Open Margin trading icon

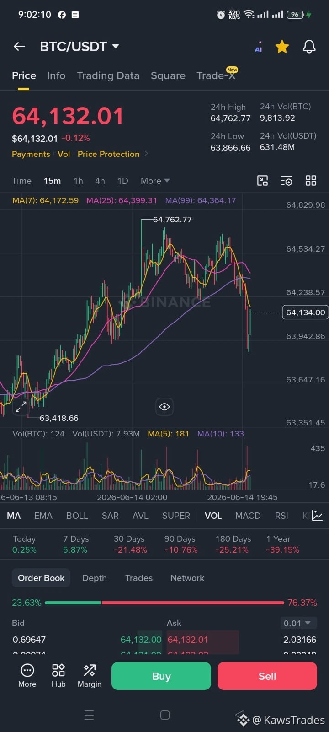(90, 676)
